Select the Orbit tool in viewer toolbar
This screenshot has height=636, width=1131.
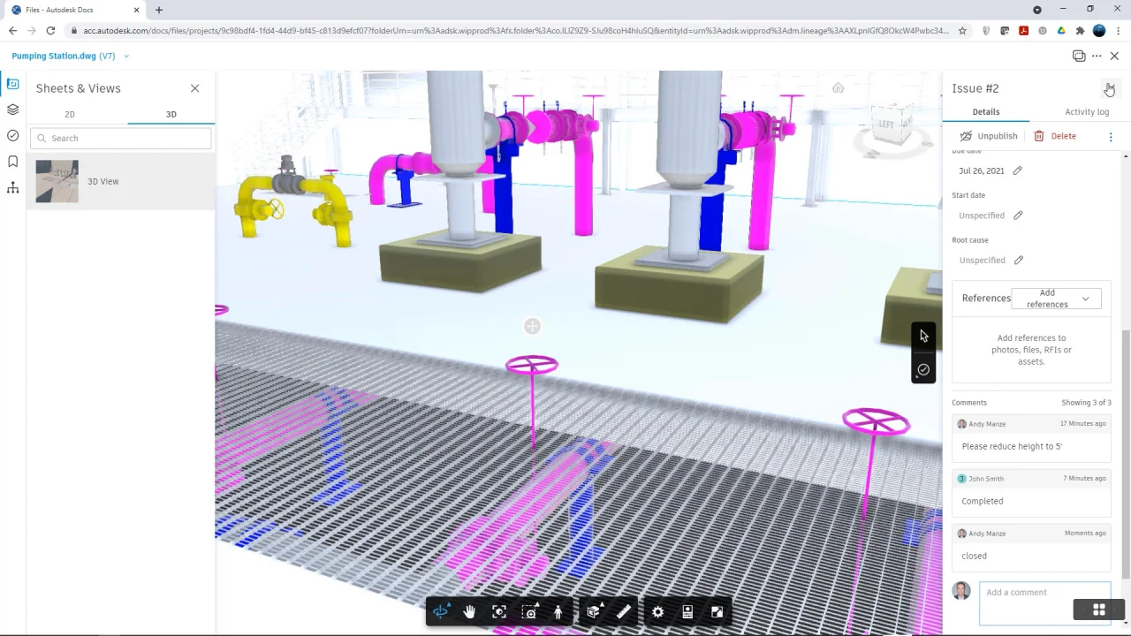click(441, 611)
